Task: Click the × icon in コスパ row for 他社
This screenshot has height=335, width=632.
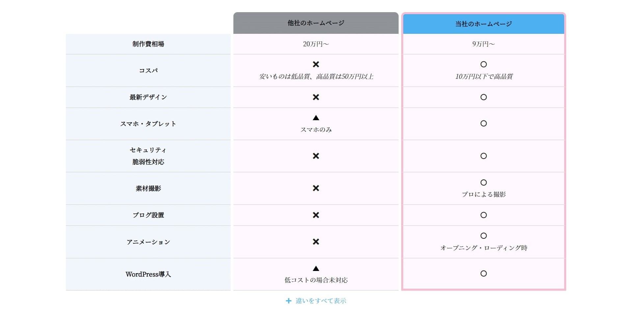Action: (316, 64)
